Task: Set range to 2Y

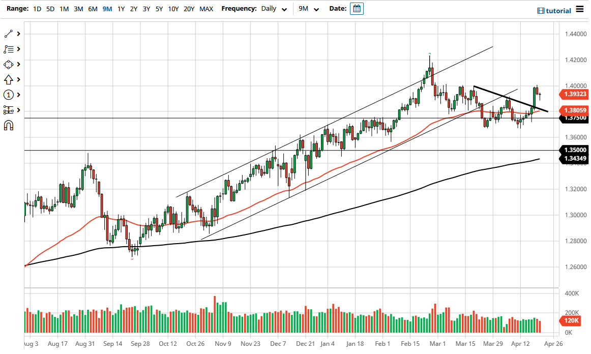Action: click(x=134, y=9)
